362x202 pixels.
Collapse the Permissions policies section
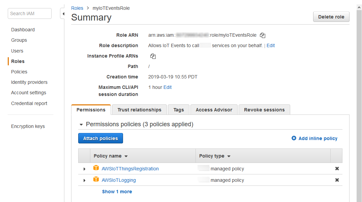tap(81, 125)
